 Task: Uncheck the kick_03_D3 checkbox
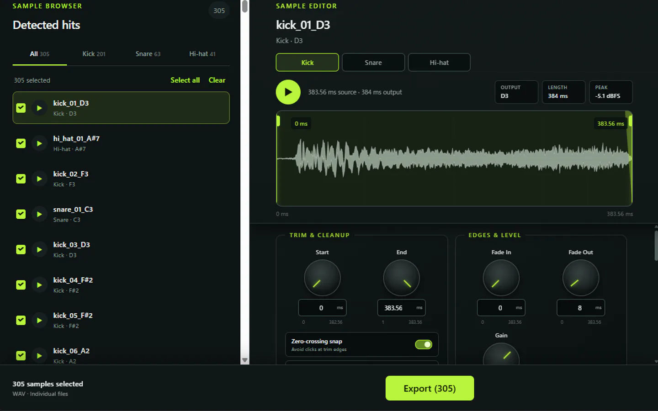21,249
